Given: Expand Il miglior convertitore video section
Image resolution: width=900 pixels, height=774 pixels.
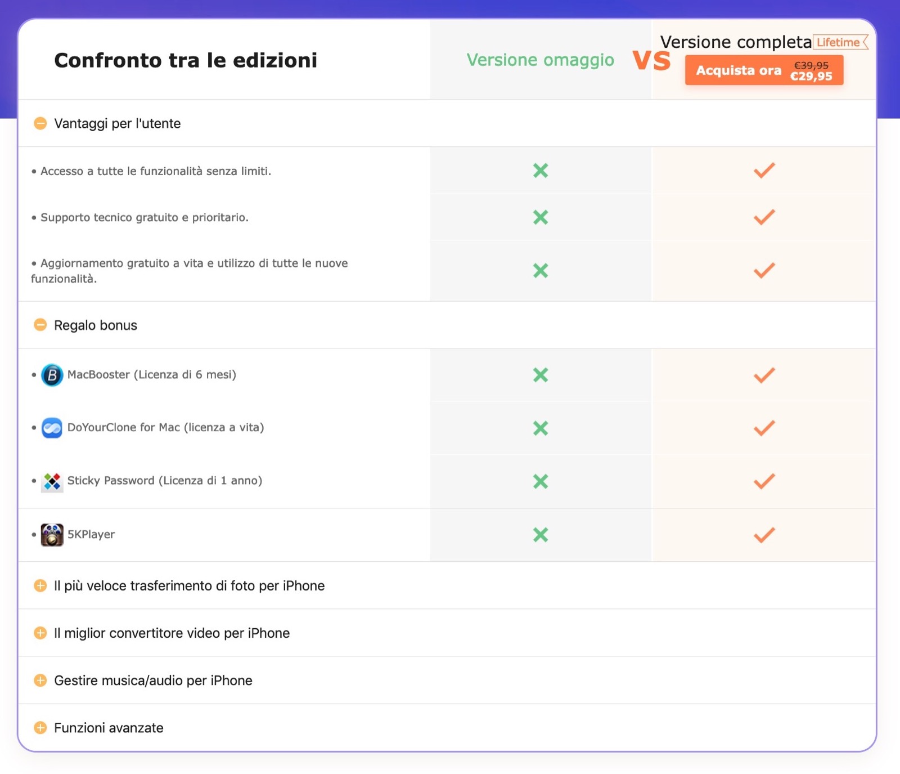Looking at the screenshot, I should tap(40, 633).
